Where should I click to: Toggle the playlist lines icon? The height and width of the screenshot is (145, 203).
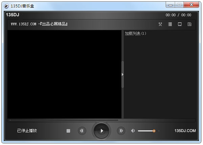coord(170,24)
